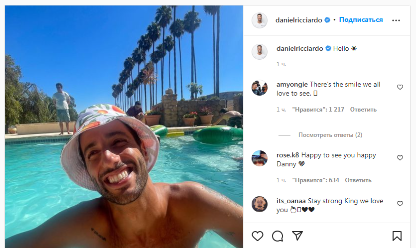The width and height of the screenshot is (416, 248).
Task: Click the Подписаться follow button
Action: click(361, 20)
